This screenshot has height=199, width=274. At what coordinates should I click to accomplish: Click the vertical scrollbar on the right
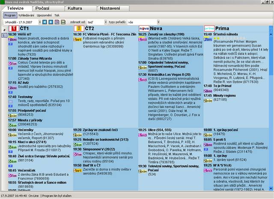coord(271,107)
